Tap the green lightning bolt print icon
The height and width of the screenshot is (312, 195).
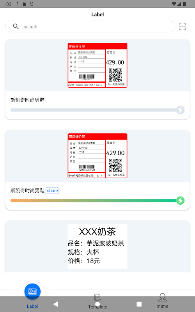pyautogui.click(x=181, y=200)
